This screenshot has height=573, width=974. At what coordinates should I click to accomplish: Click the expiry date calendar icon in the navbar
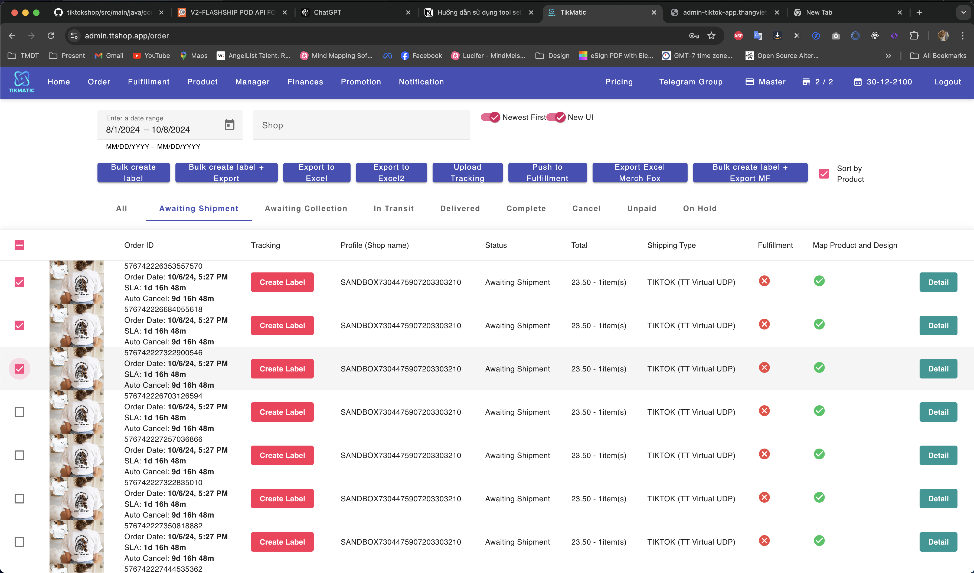(858, 82)
